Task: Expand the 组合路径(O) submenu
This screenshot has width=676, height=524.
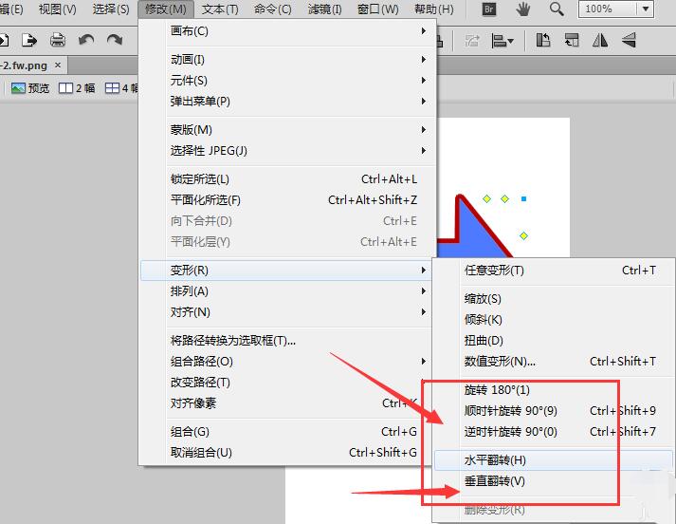Action: (287, 362)
